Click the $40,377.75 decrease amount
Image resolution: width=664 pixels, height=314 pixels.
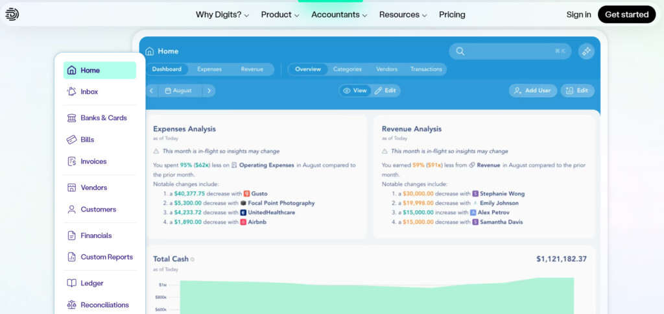pos(189,193)
